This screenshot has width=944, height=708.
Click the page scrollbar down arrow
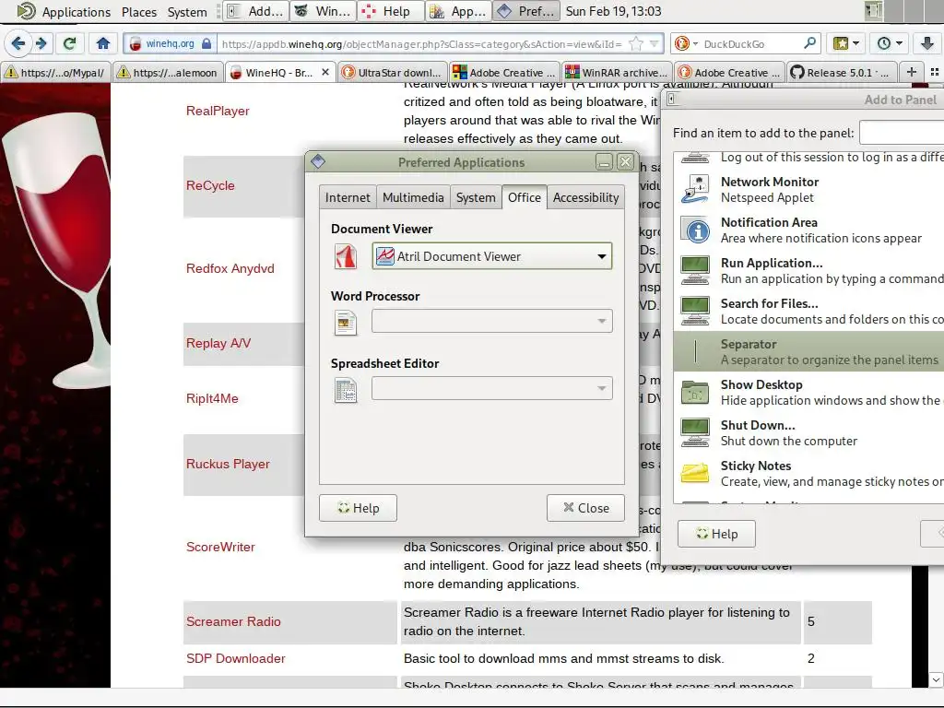936,679
